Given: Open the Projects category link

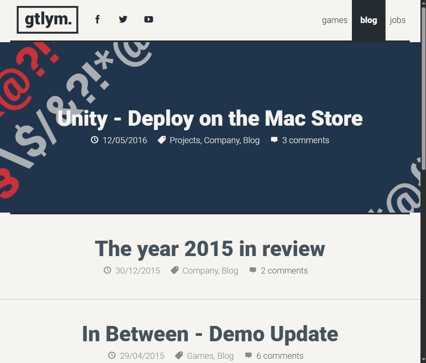Looking at the screenshot, I should pos(185,140).
